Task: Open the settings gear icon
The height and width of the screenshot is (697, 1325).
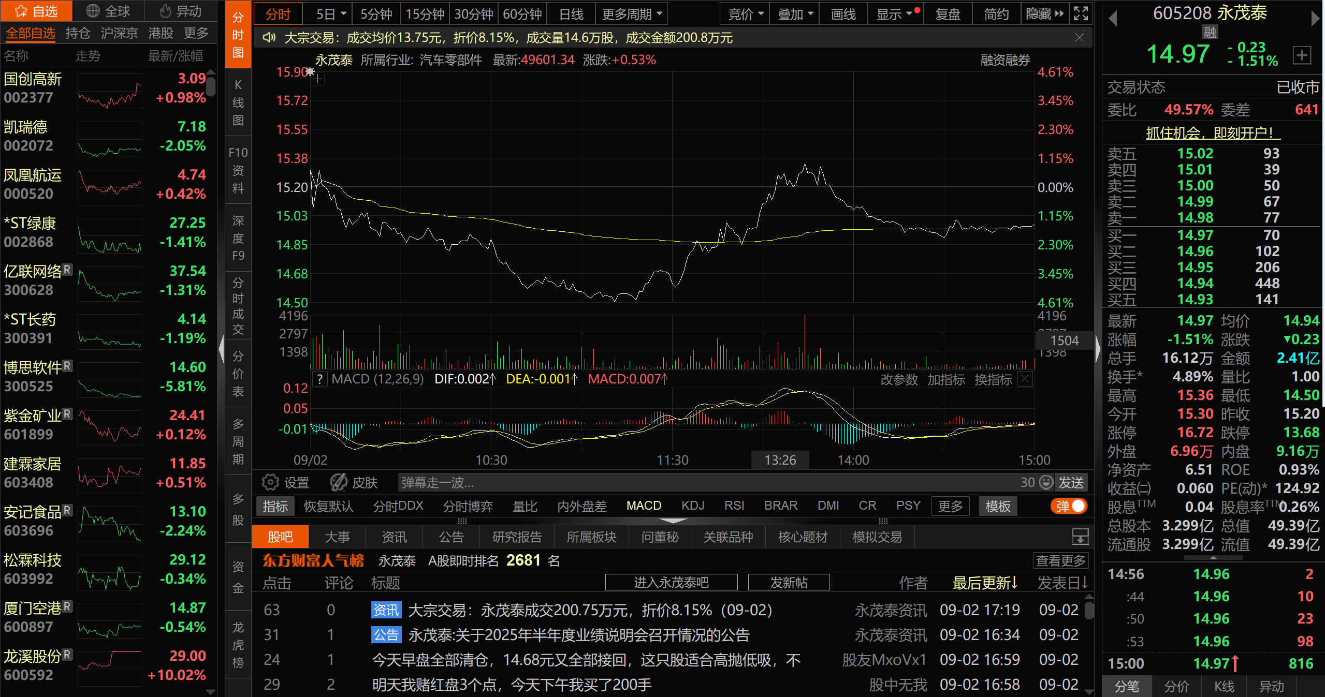Action: point(270,482)
